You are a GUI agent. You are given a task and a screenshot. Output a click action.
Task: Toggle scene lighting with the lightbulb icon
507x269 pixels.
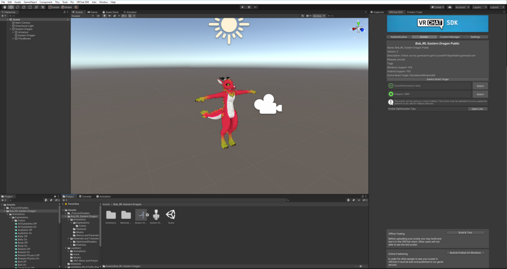tap(104, 16)
